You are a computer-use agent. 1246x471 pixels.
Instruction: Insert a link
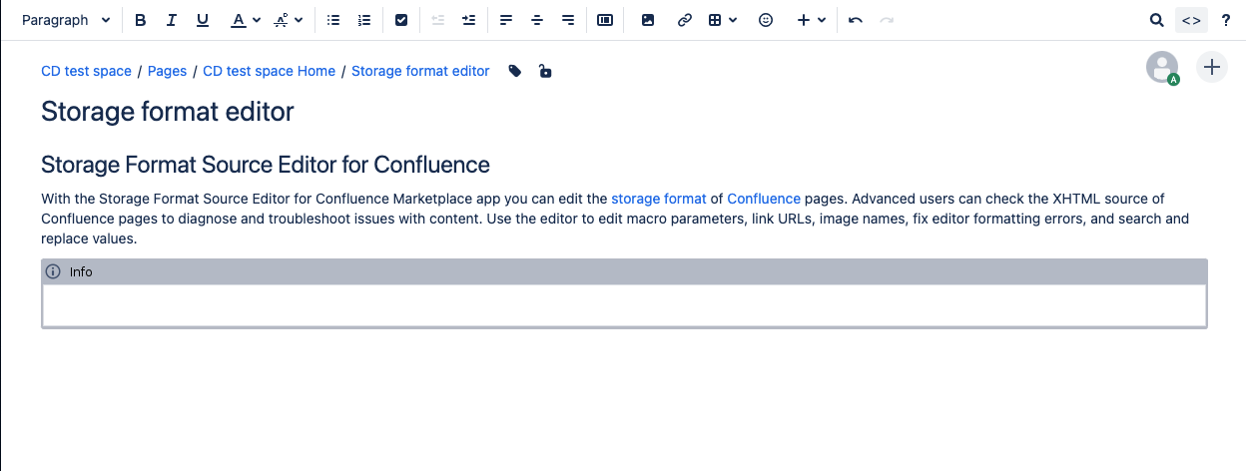tap(684, 20)
